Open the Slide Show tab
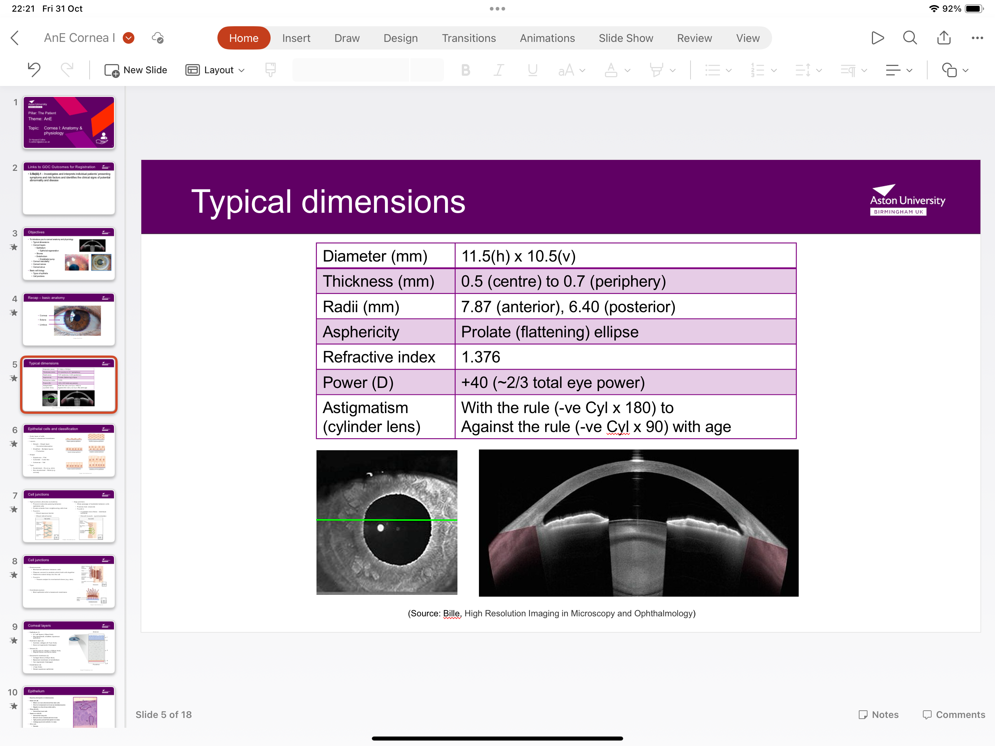This screenshot has height=746, width=995. tap(625, 38)
